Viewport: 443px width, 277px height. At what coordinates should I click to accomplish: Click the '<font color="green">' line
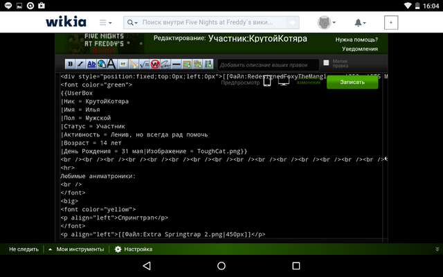pyautogui.click(x=96, y=84)
